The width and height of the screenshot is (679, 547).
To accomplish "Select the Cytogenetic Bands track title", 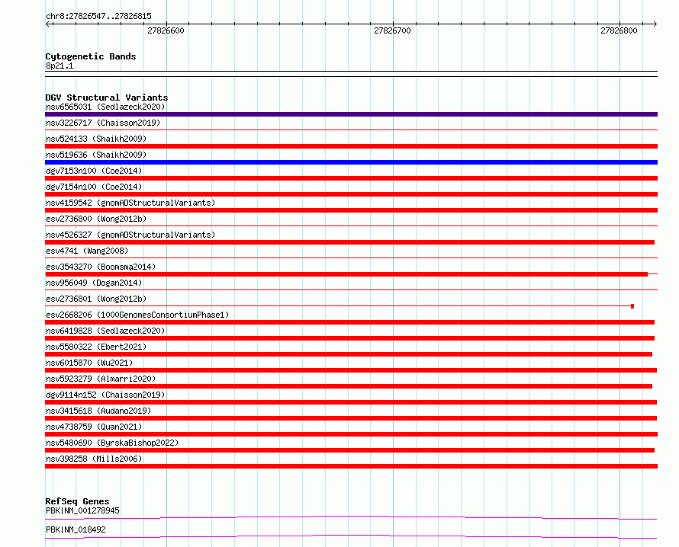I will coord(91,56).
